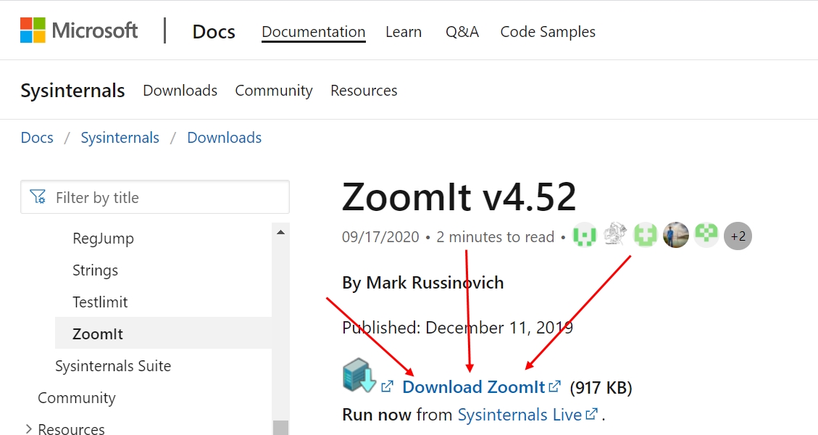This screenshot has width=818, height=435.
Task: Select Strings in the sidebar
Action: coord(95,270)
